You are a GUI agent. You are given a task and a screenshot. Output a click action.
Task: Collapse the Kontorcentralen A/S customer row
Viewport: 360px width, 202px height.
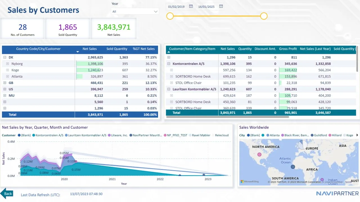(x=169, y=64)
